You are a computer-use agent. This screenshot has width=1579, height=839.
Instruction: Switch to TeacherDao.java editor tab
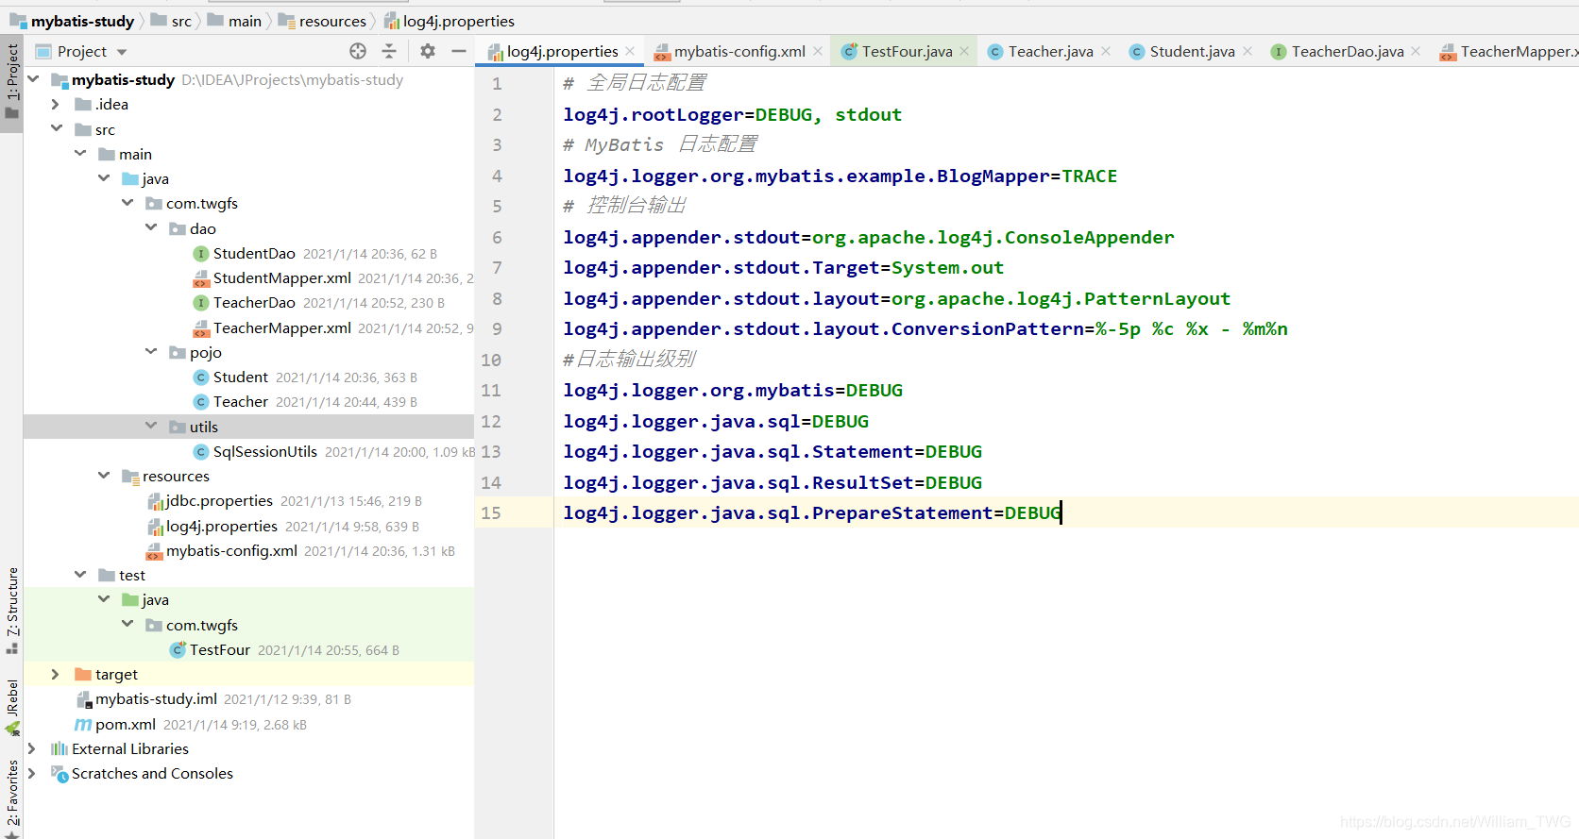coord(1348,51)
